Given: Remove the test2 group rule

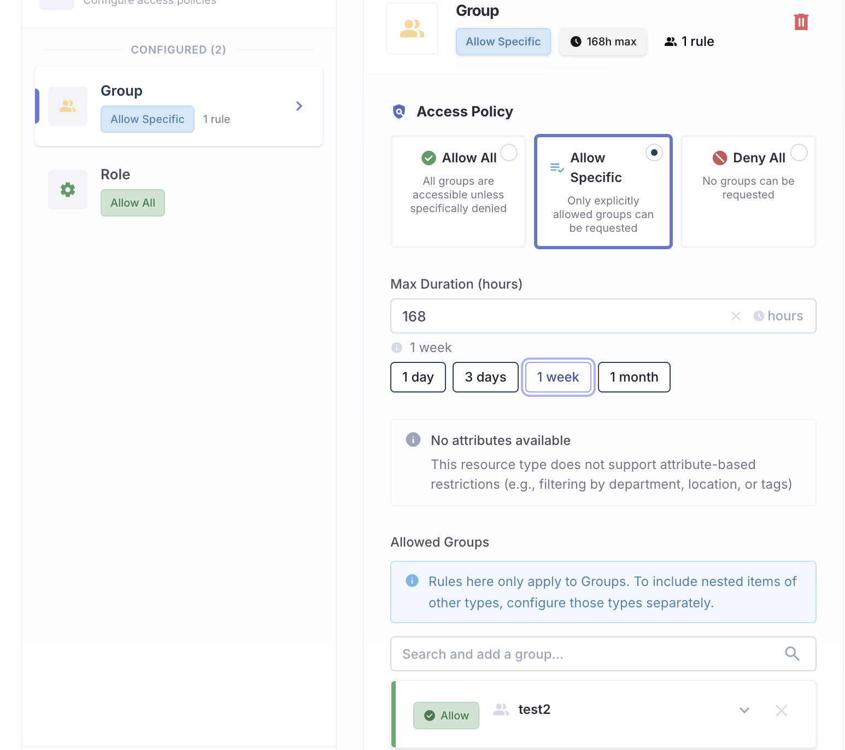Looking at the screenshot, I should click(781, 710).
